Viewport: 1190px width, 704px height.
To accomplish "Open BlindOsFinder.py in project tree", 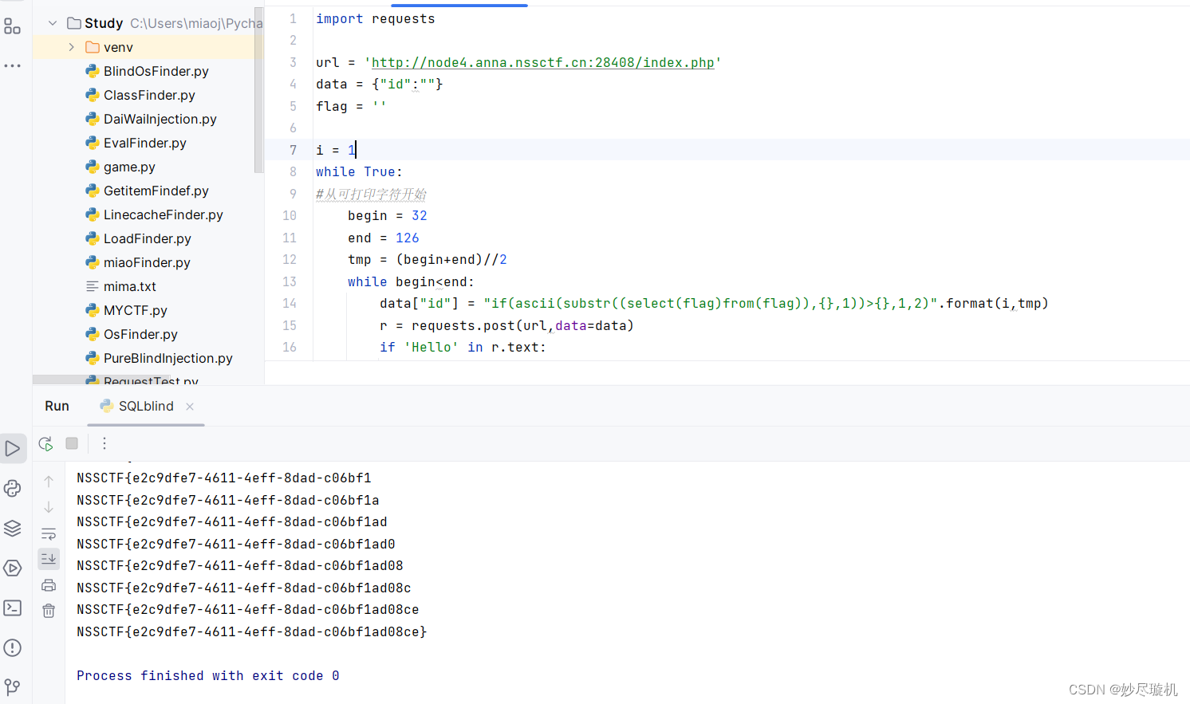I will coord(156,71).
